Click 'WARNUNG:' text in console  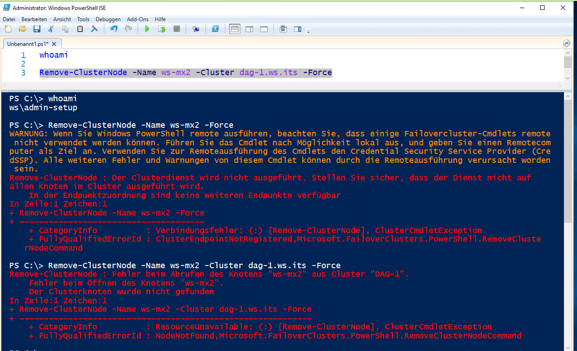[29, 134]
